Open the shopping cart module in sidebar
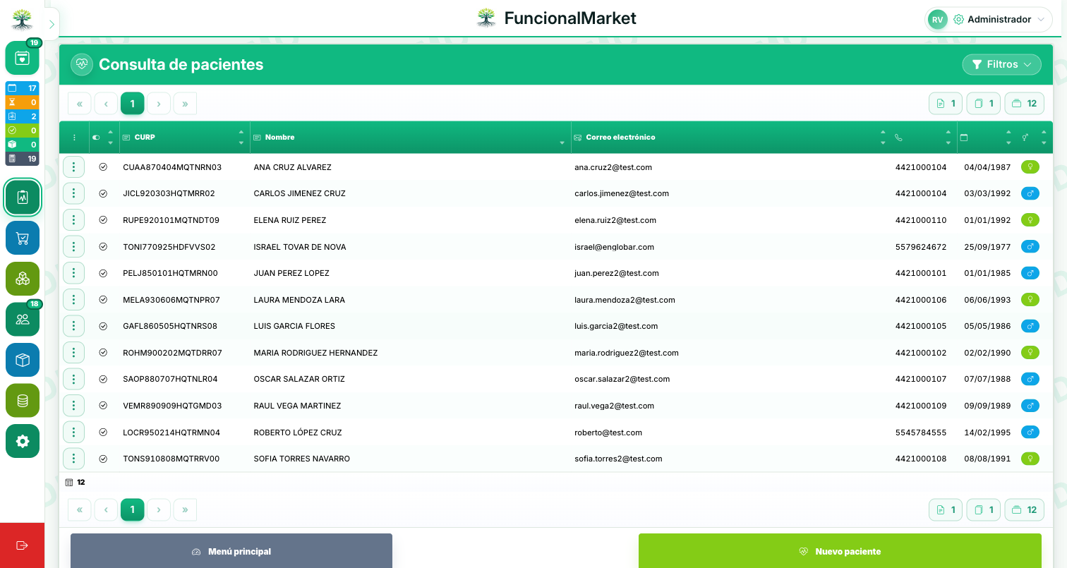Viewport: 1067px width, 568px height. [23, 238]
